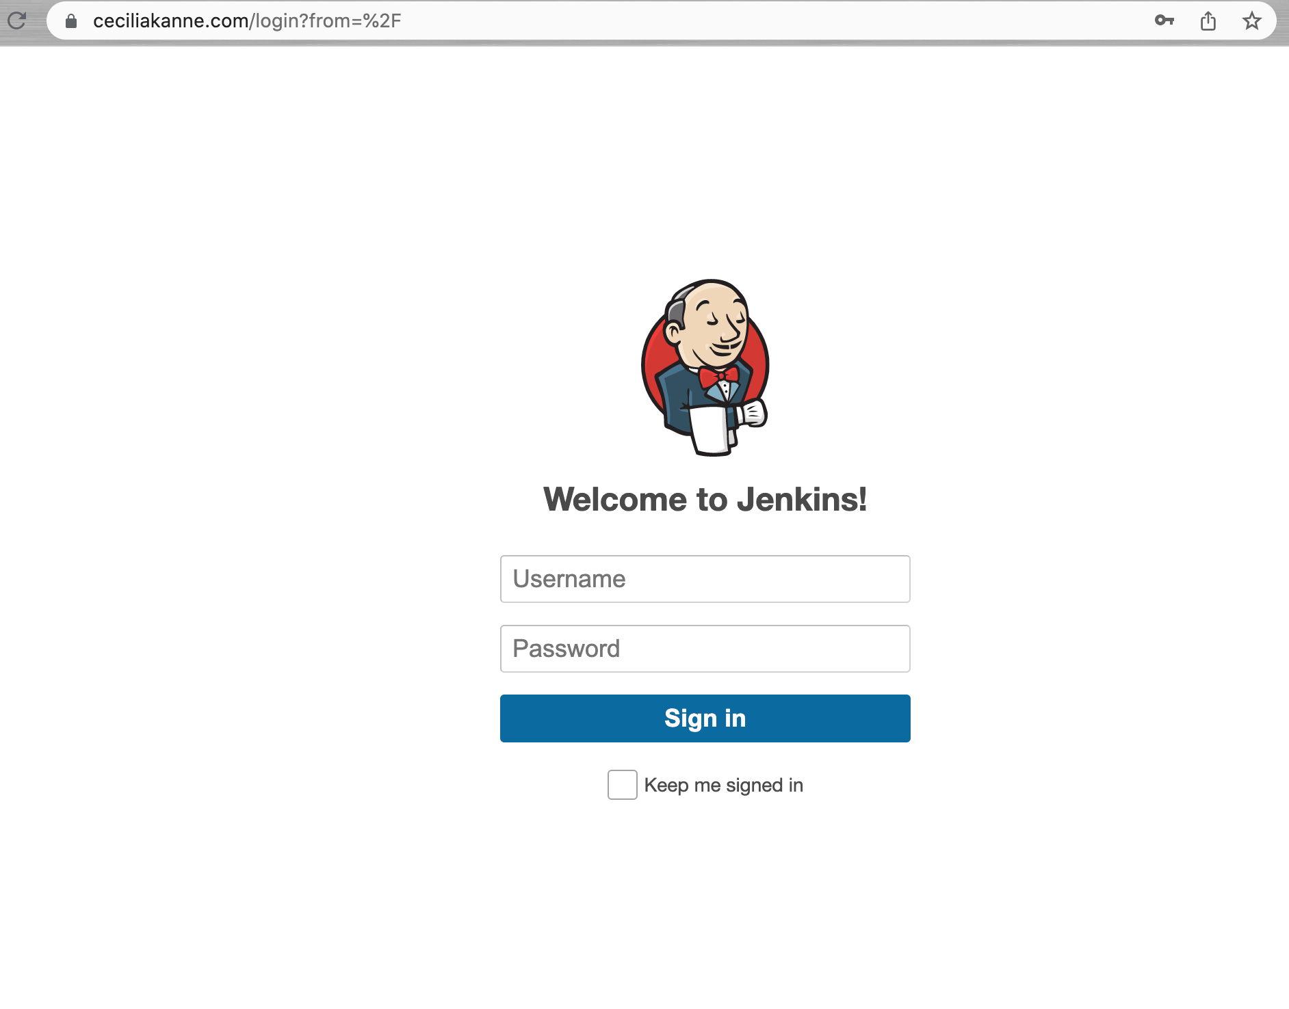Focus the Username field
Screen dimensions: 1289x1009
tap(705, 579)
